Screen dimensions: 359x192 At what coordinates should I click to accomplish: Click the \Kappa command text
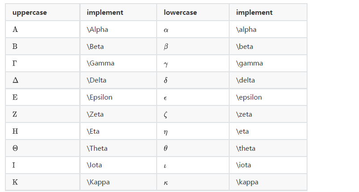98,182
